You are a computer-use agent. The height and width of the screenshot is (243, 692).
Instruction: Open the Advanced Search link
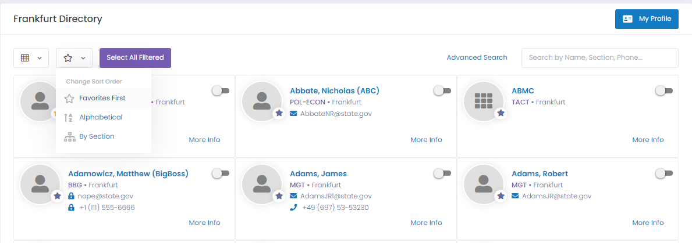click(x=477, y=57)
